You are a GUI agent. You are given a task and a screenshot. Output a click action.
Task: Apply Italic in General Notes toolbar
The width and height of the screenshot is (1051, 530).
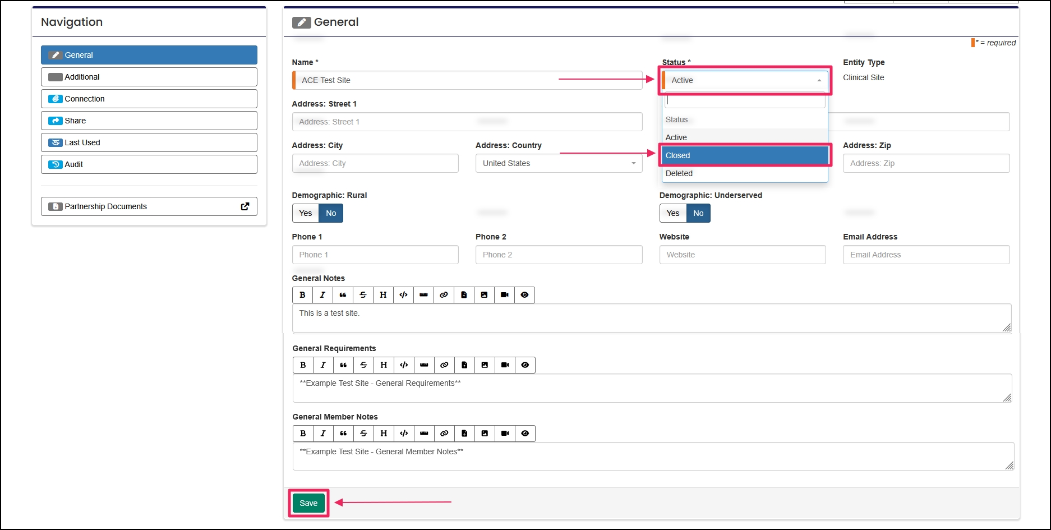pyautogui.click(x=322, y=295)
